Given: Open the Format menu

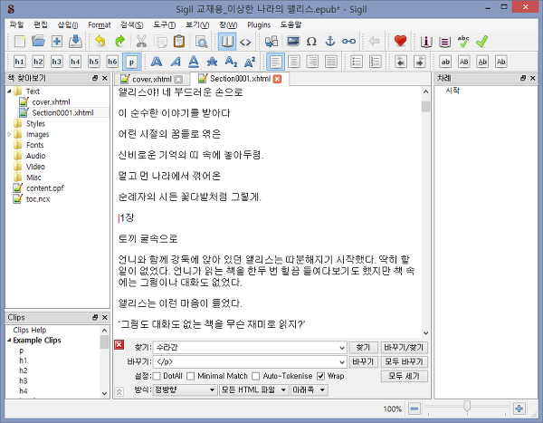Looking at the screenshot, I should [99, 24].
